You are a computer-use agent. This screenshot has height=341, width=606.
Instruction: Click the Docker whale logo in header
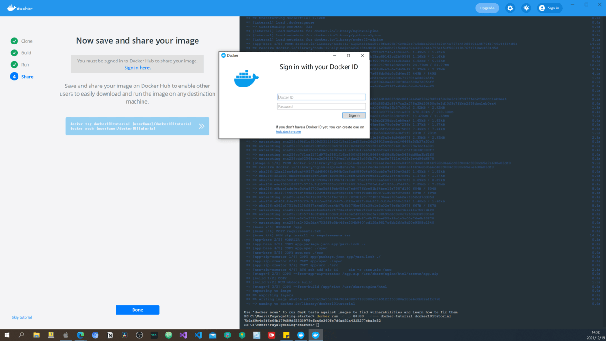[x=20, y=8]
